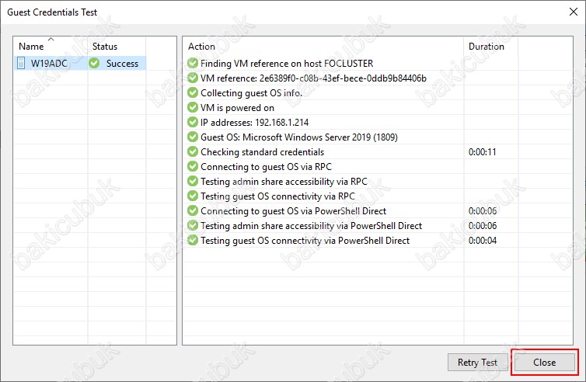Click the Duration column header
This screenshot has height=382, width=586.
tap(491, 47)
